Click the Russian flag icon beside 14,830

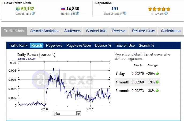coord(63,9)
